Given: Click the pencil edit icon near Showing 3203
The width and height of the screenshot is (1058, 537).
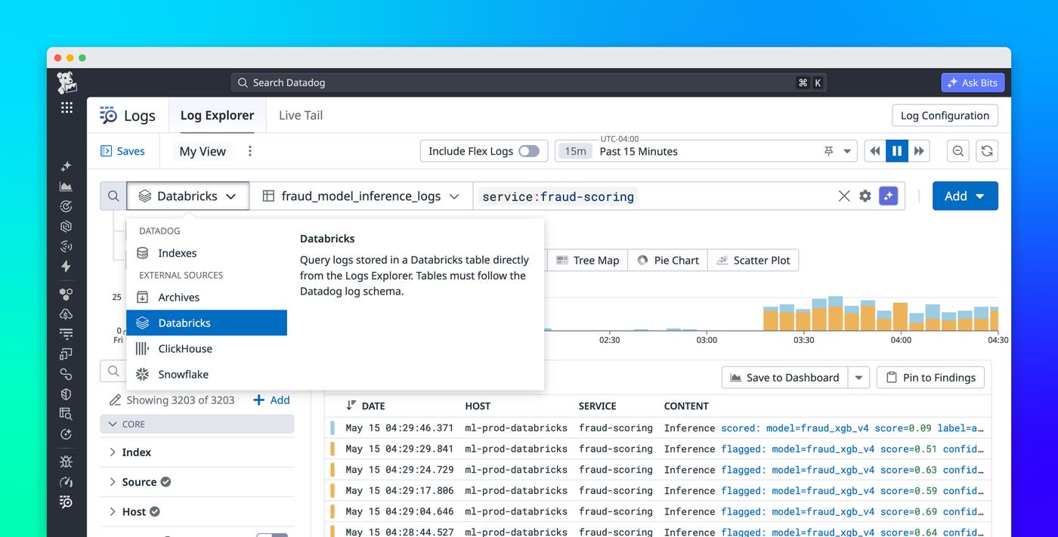Looking at the screenshot, I should [115, 400].
